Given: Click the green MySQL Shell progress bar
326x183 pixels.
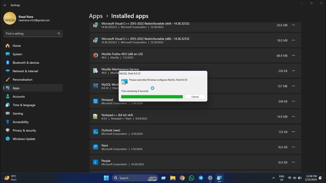Looking at the screenshot, I should pyautogui.click(x=152, y=97).
